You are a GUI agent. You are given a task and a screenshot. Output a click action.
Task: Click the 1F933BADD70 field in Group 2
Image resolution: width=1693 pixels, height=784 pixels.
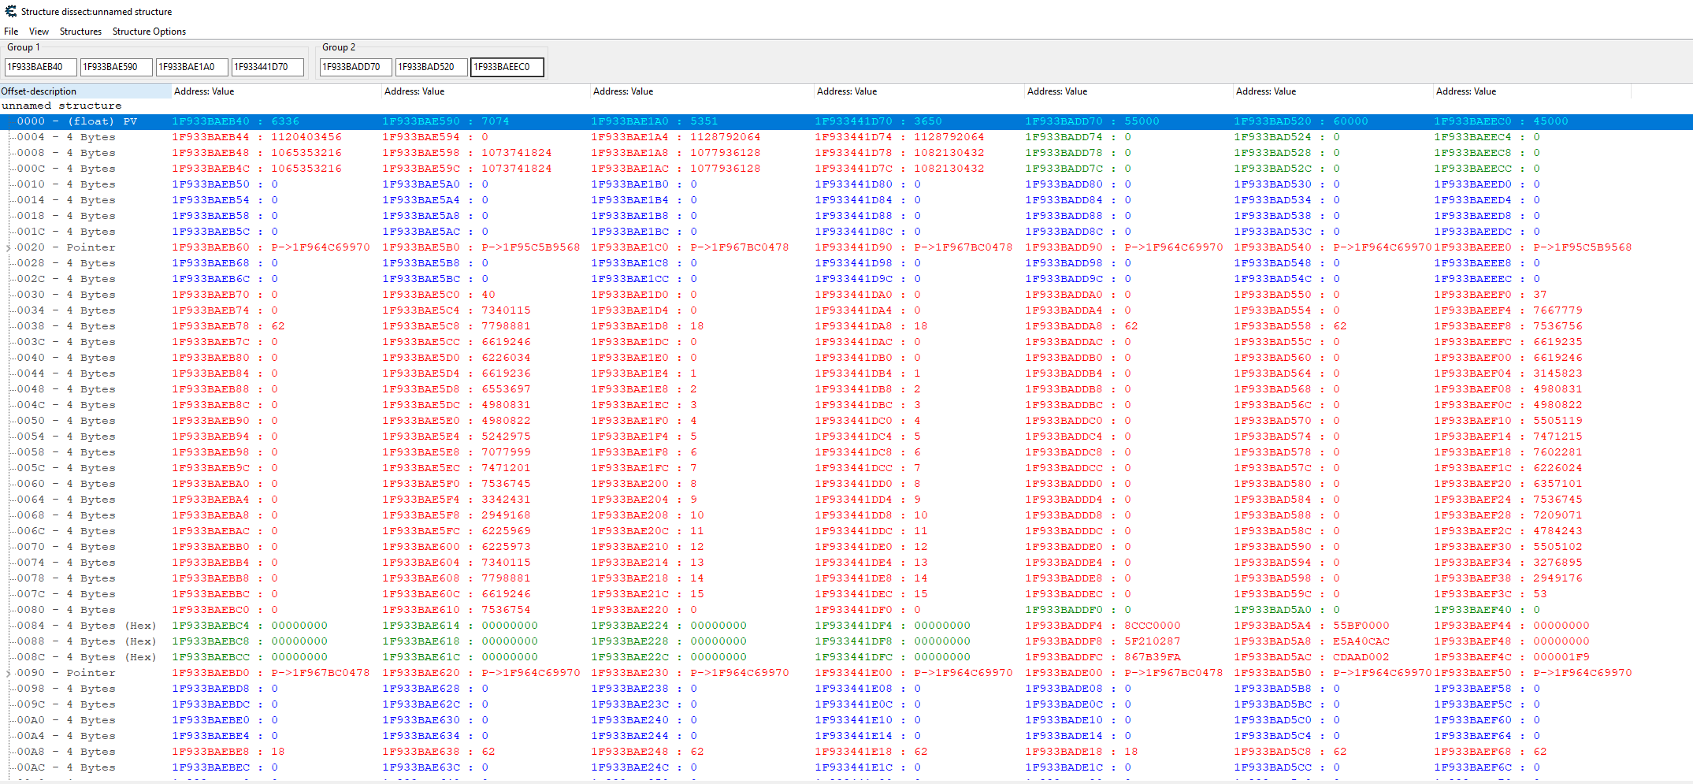[355, 67]
